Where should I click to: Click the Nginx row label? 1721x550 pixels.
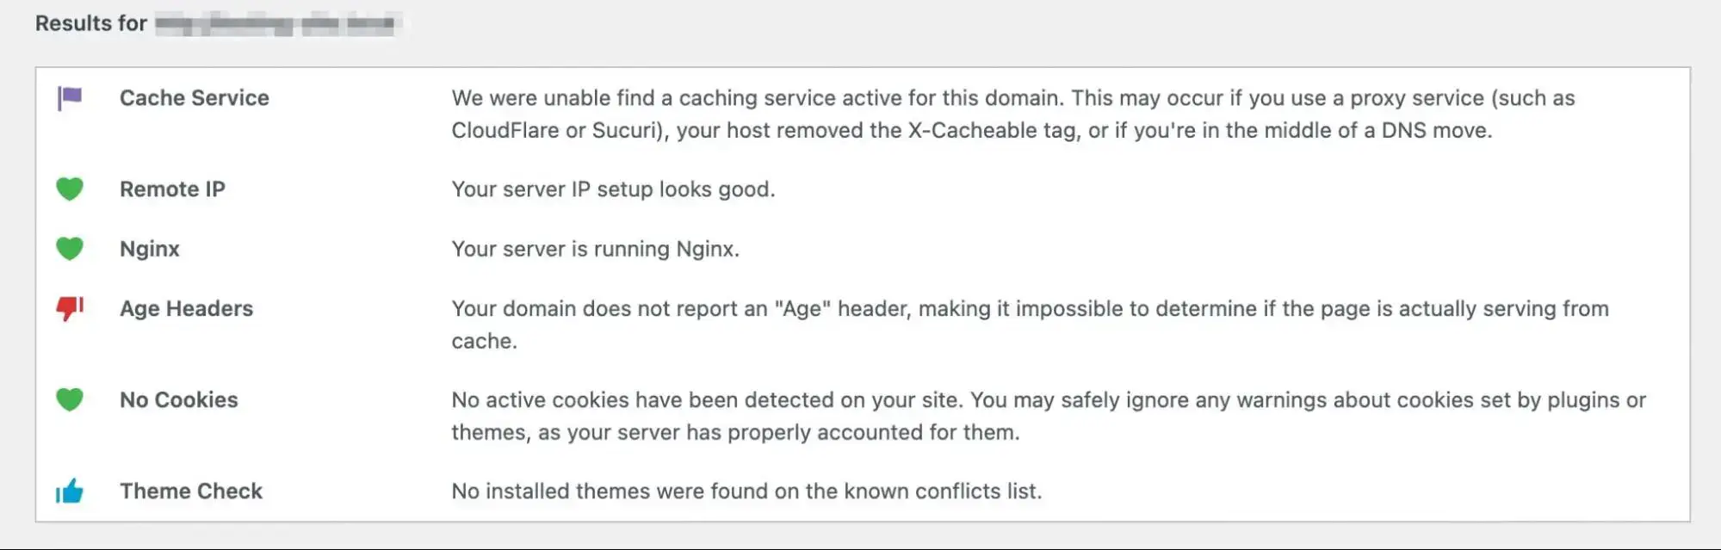click(x=150, y=249)
